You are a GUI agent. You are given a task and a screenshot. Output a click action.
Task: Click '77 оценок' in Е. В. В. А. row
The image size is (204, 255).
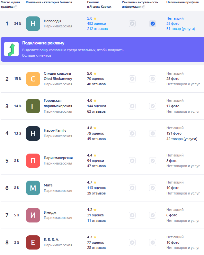tap(96, 242)
